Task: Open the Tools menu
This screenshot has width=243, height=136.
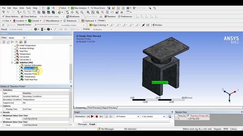Action: [28, 8]
